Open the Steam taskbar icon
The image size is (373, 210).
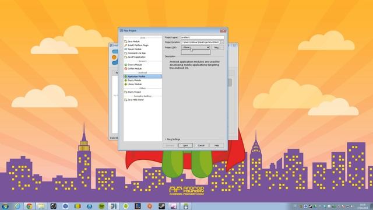[x=162, y=206]
